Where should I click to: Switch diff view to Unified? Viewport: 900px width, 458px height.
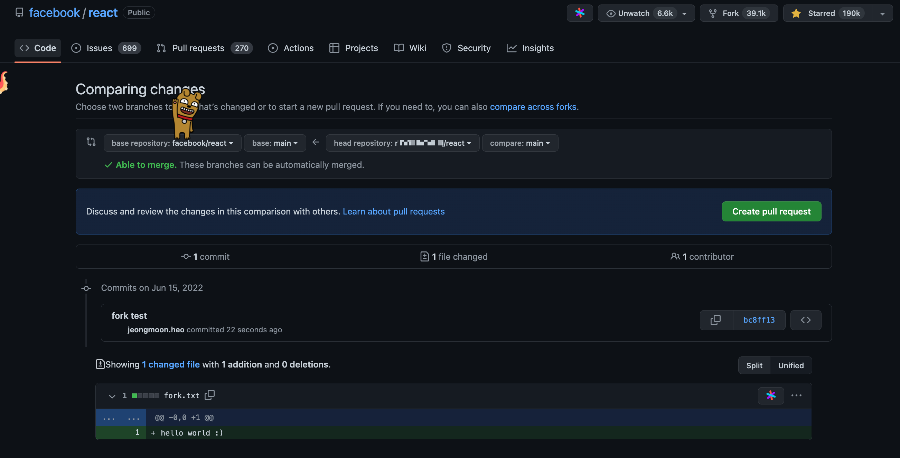[791, 365]
